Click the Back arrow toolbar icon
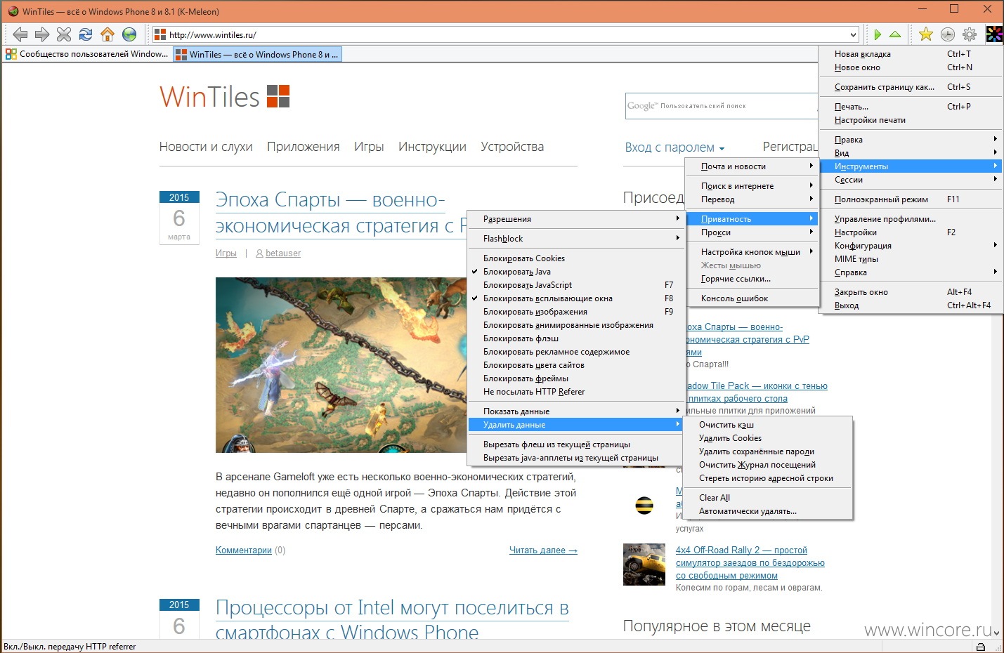The width and height of the screenshot is (1004, 653). pos(20,34)
